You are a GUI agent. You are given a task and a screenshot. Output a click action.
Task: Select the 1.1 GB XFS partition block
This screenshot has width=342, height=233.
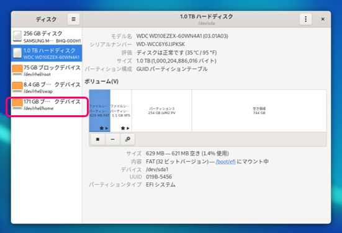click(x=121, y=111)
